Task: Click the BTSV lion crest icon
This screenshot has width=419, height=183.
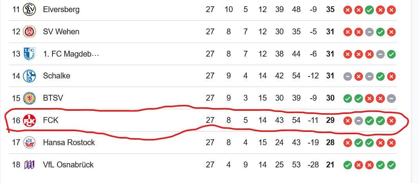Action: [29, 98]
